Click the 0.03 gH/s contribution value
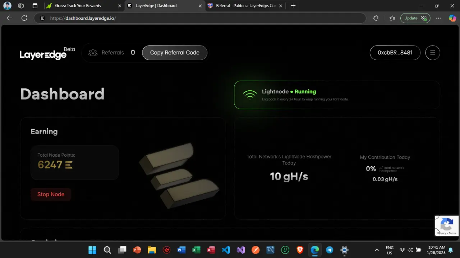 tap(385, 179)
